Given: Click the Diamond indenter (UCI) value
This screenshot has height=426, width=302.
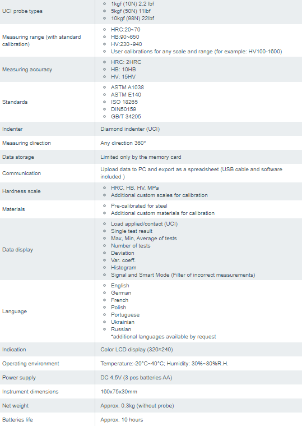Looking at the screenshot, I should [x=130, y=129].
